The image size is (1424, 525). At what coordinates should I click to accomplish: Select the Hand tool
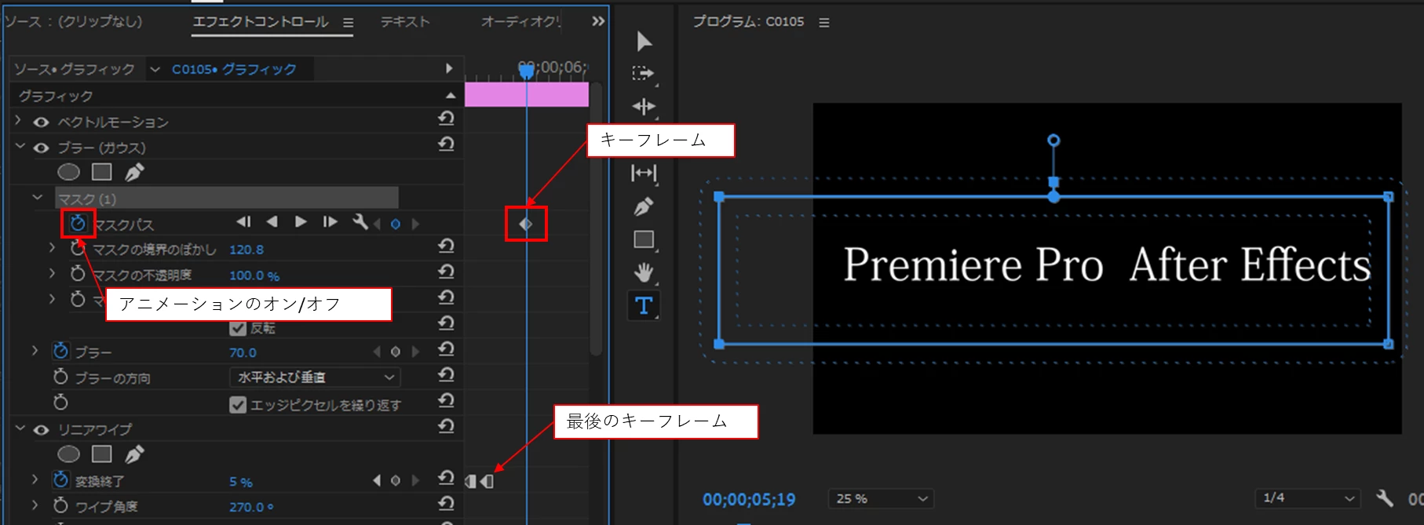tap(644, 272)
